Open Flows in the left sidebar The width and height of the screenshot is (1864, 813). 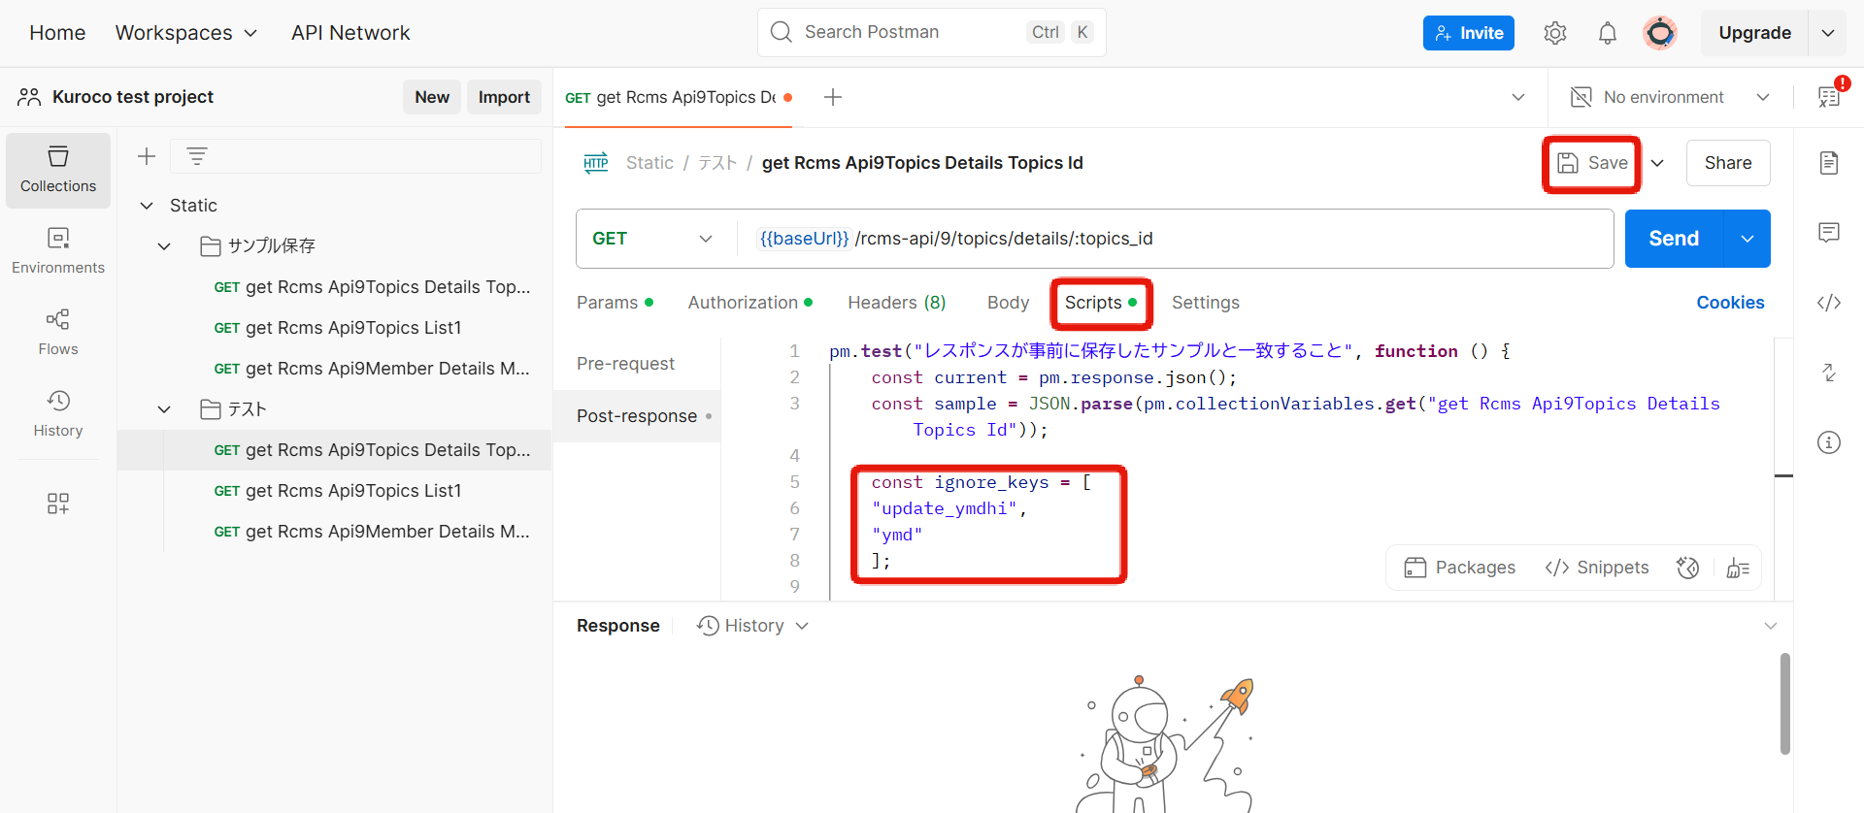pos(58,332)
